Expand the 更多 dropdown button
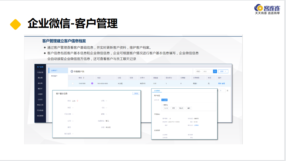Image resolution: width=286 pixels, height=161 pixels. pyautogui.click(x=223, y=72)
